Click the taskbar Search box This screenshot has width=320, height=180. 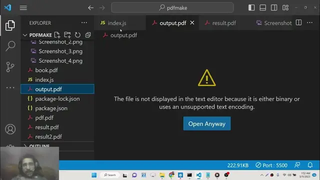click(x=110, y=175)
